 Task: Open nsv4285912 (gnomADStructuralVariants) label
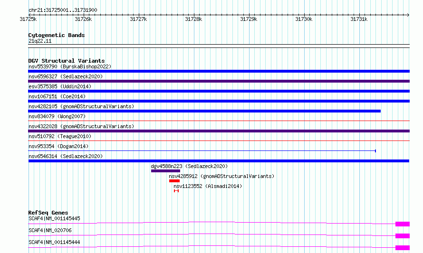pyautogui.click(x=221, y=176)
